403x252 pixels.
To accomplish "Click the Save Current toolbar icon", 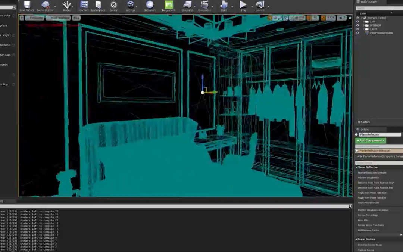I will [27, 5].
